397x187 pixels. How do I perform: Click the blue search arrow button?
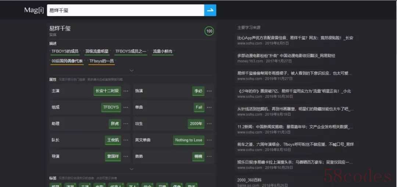pos(210,10)
